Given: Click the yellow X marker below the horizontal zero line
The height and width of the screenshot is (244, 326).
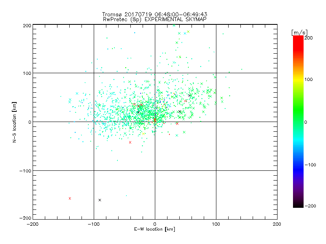Looking at the screenshot, I should point(143,134).
